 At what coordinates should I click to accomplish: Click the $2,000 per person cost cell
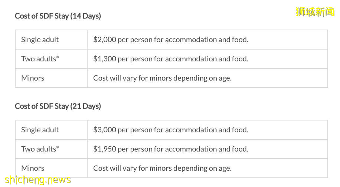coord(171,40)
